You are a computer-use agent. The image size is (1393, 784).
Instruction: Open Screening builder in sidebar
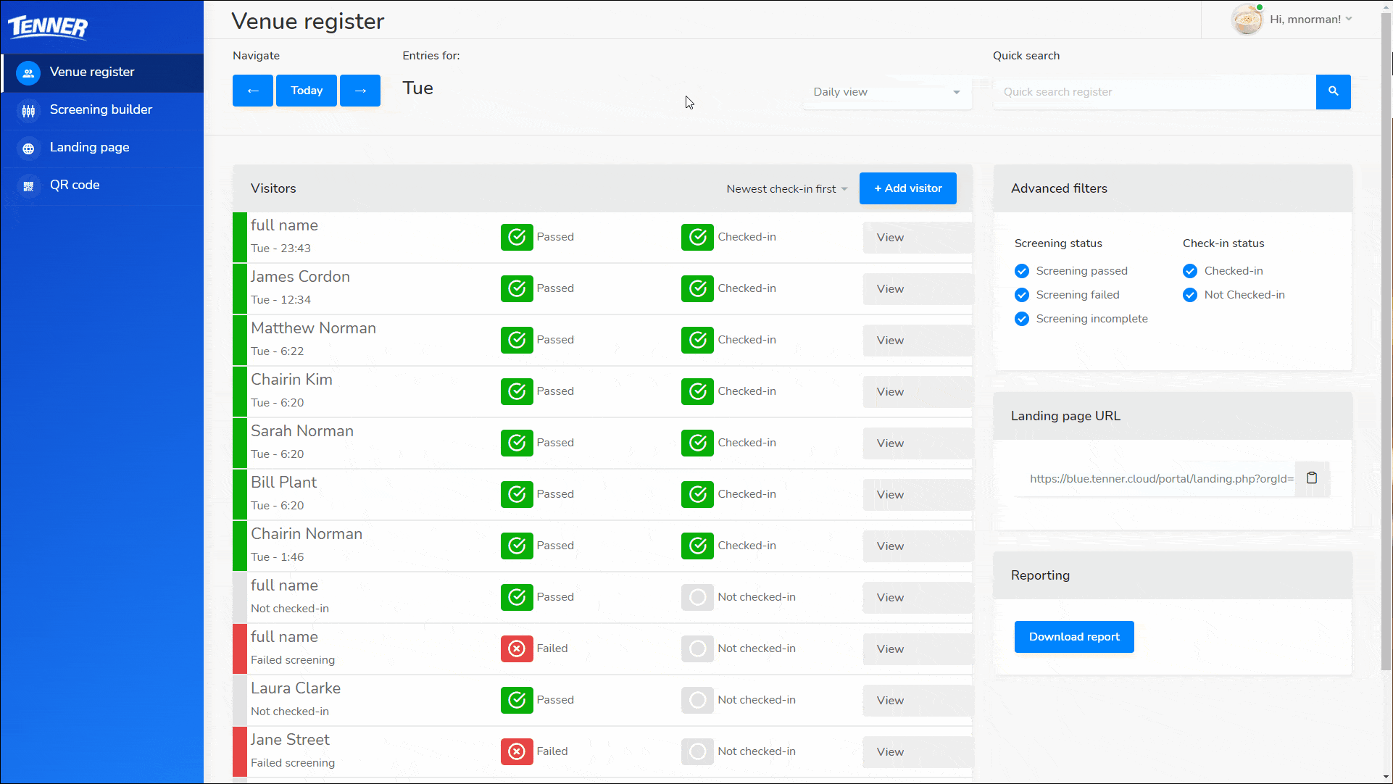tap(101, 109)
